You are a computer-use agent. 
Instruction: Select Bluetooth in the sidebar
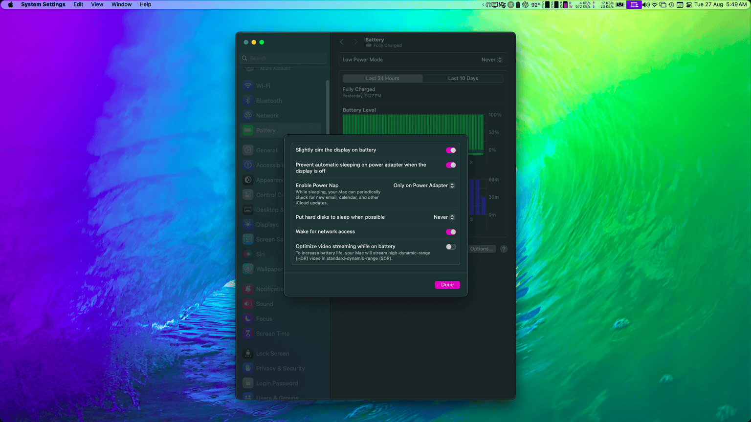pyautogui.click(x=268, y=101)
